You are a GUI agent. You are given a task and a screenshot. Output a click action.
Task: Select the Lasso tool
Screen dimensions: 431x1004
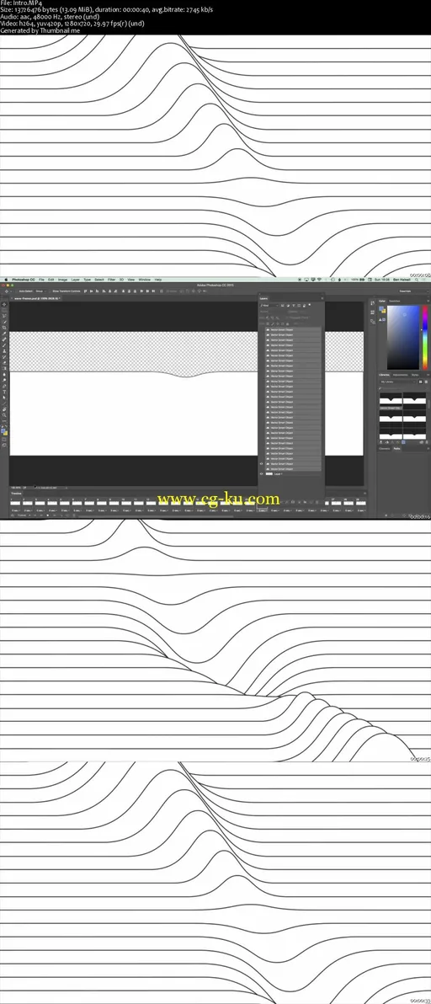pyautogui.click(x=4, y=316)
